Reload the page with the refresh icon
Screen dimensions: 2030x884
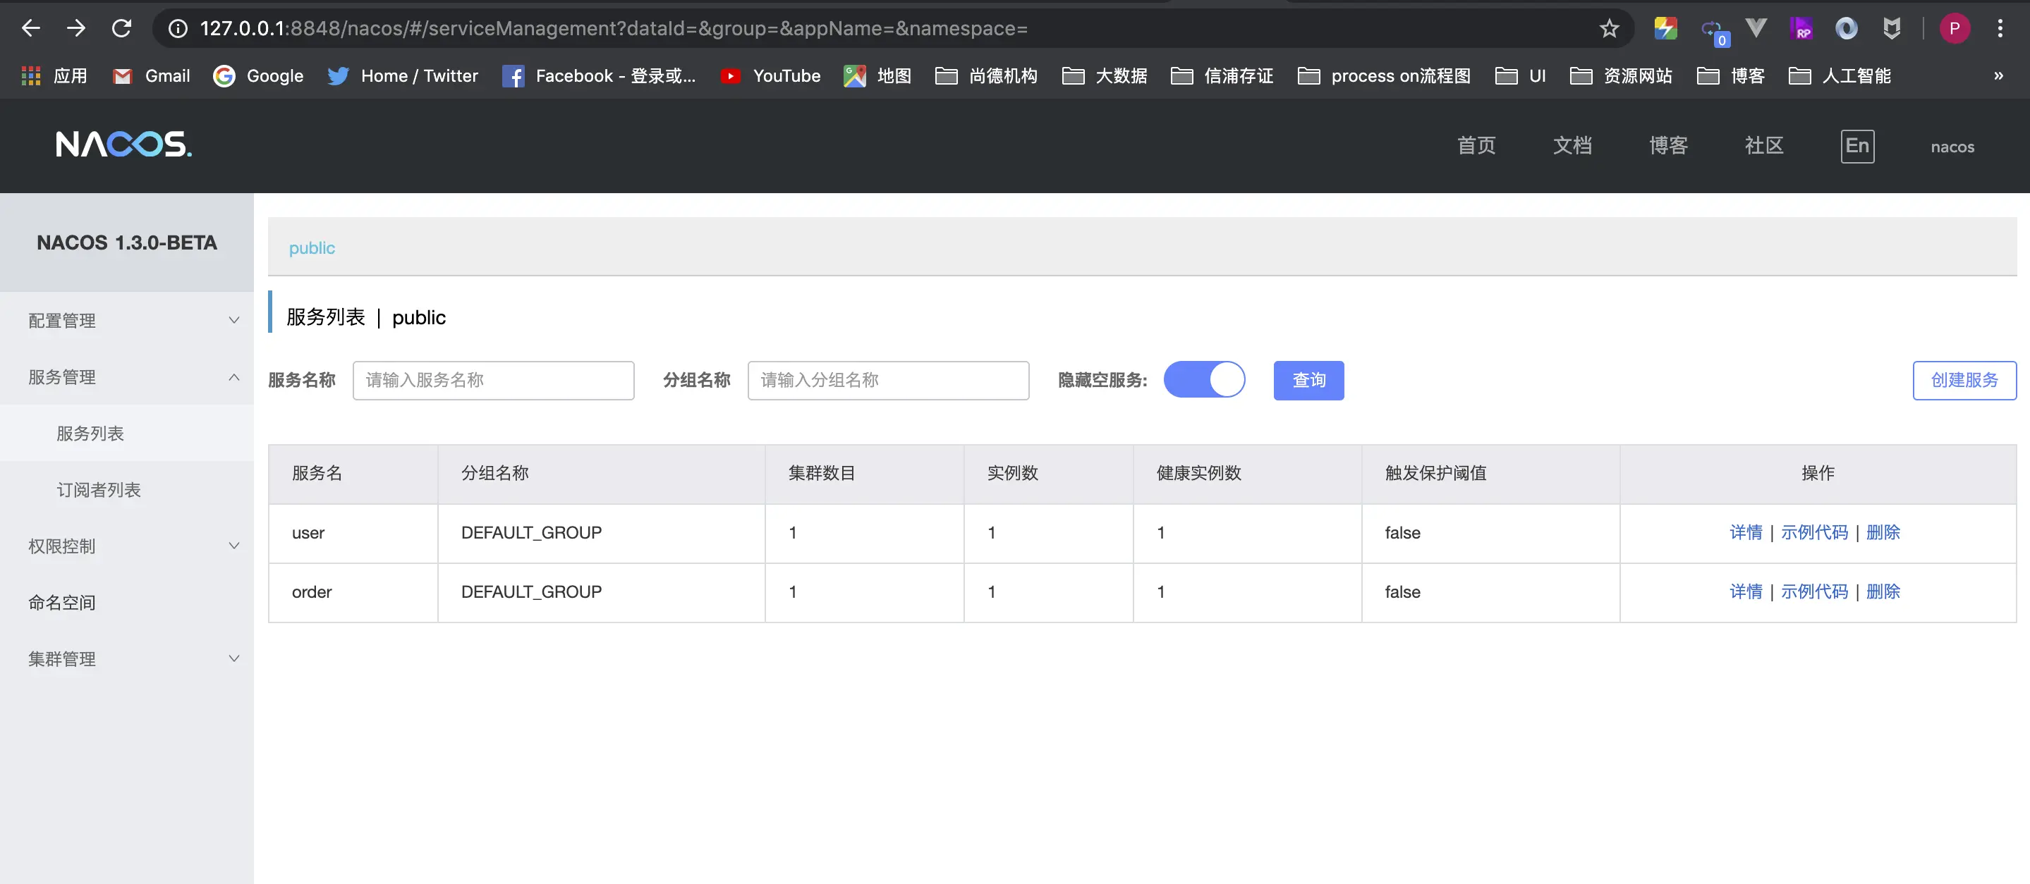pos(121,28)
